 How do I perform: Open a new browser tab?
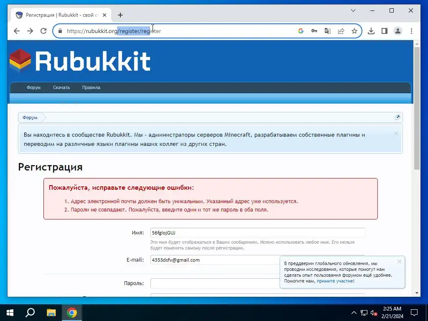(x=120, y=15)
